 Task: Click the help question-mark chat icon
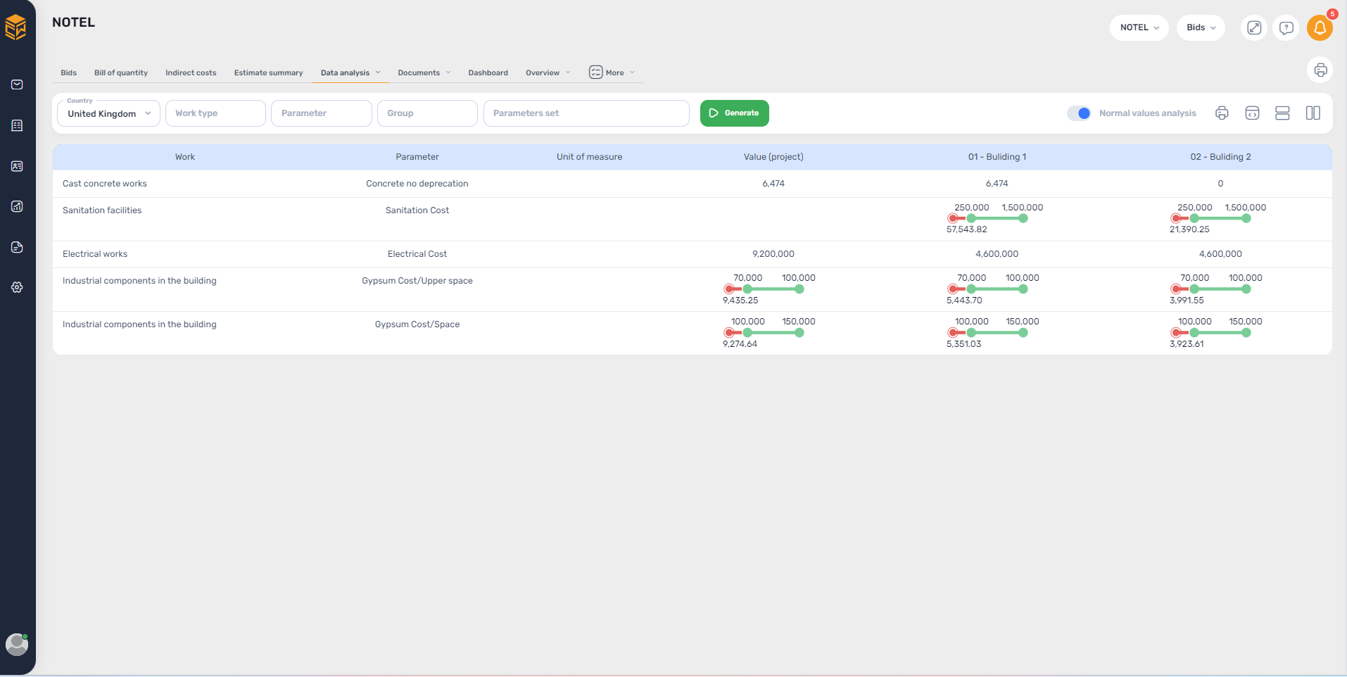1286,27
